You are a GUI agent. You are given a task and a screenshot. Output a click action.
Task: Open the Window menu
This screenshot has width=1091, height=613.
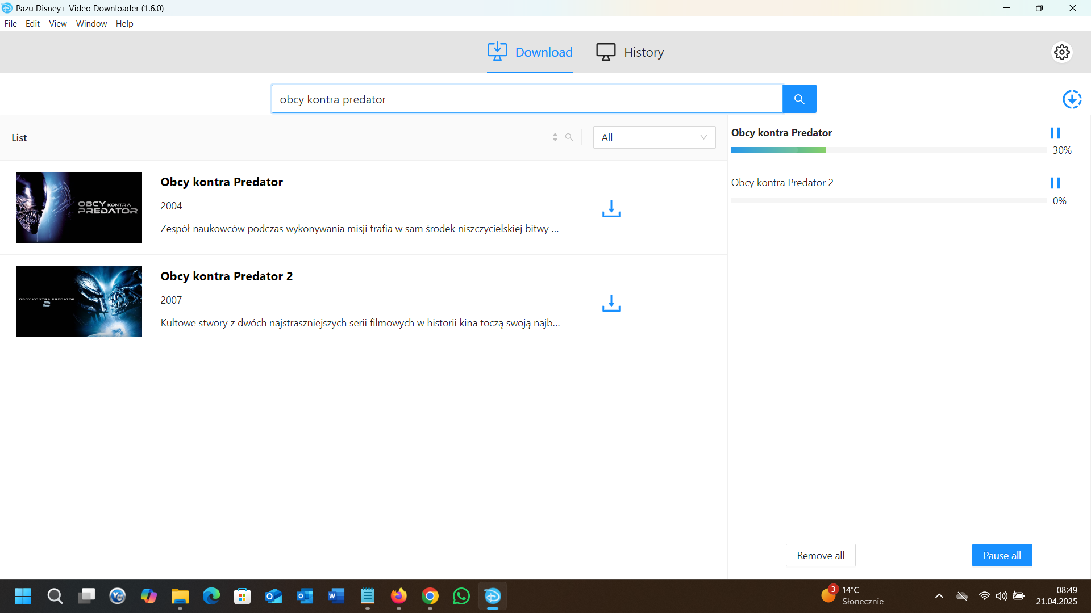click(x=91, y=24)
